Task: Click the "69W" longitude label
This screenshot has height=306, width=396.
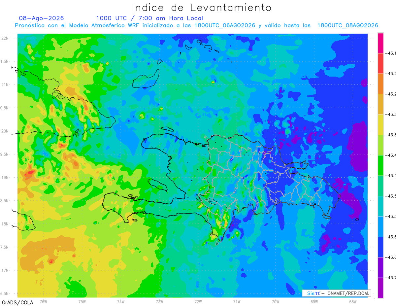Action: pyautogui.click(x=314, y=301)
